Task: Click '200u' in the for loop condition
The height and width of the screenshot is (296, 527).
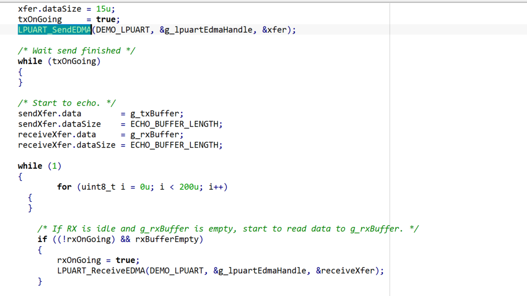Action: click(189, 187)
